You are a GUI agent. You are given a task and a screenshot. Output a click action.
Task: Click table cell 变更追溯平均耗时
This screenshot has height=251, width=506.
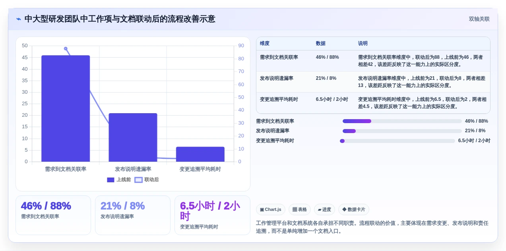click(279, 99)
